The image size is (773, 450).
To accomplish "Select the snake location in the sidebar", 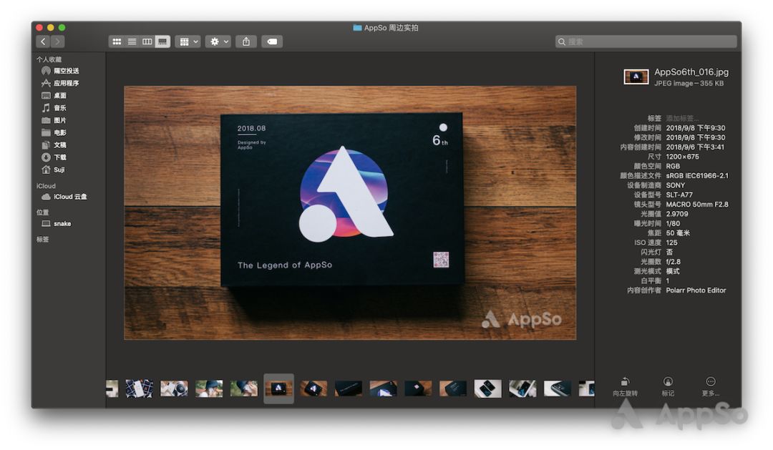I will tap(62, 224).
